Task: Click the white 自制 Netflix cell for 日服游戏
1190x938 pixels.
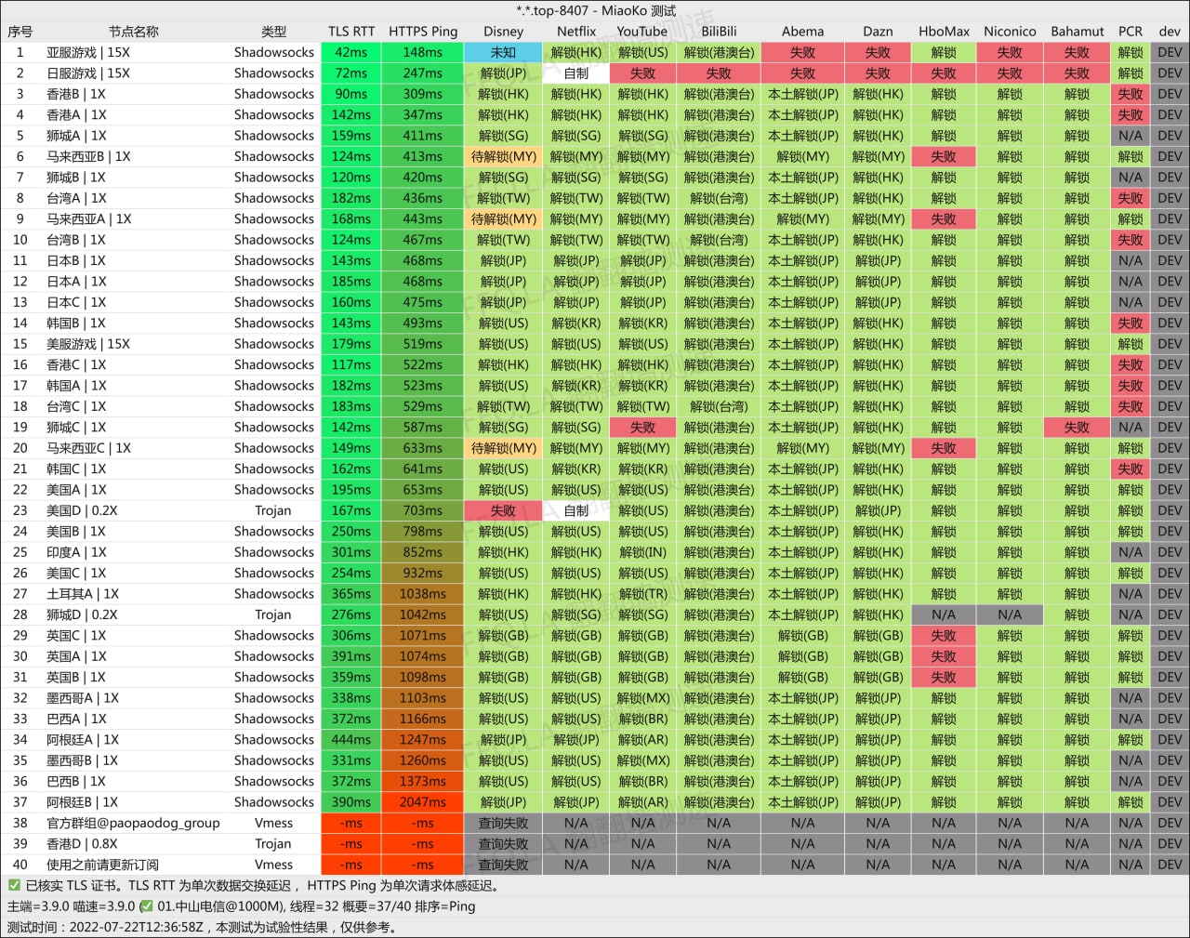Action: coord(575,73)
